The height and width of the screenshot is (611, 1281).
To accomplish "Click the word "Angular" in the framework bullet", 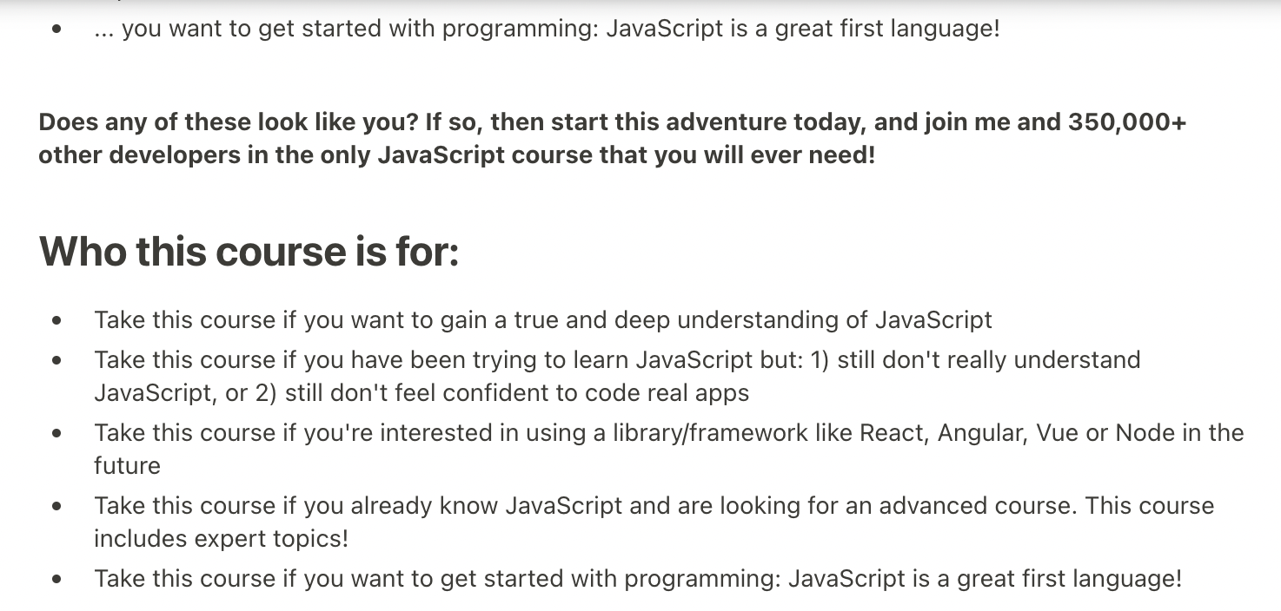I will coord(982,432).
